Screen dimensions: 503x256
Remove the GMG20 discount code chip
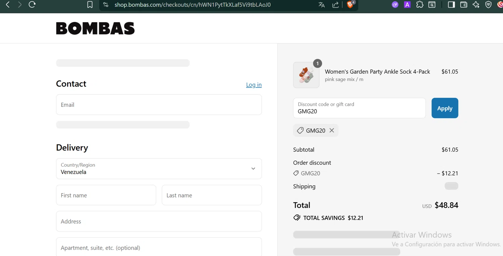pyautogui.click(x=332, y=131)
